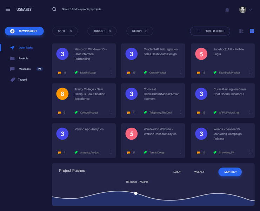Screen dimensions: 260x211
Task: Switch to grid view layout
Action: click(252, 31)
